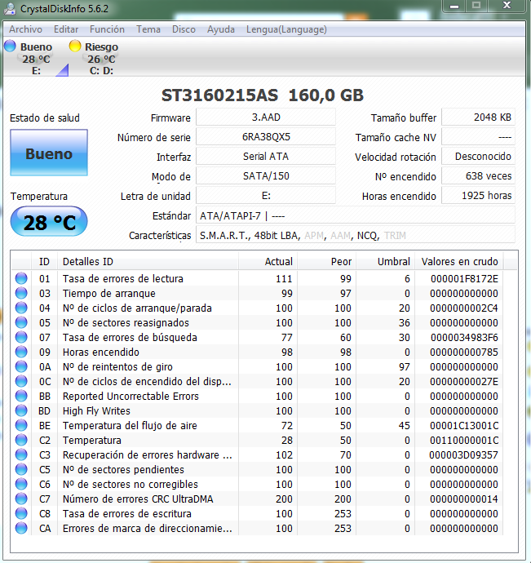Maximize the CrystalDiskInfo window
The width and height of the screenshot is (531, 563).
[476, 6]
